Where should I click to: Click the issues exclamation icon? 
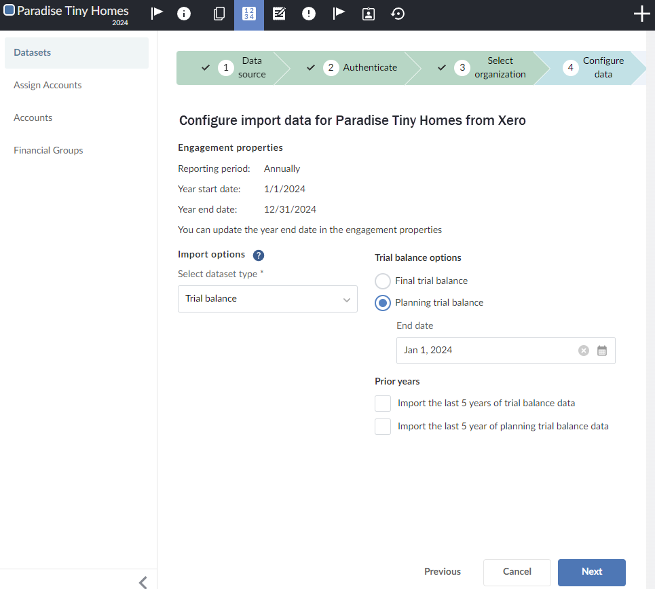coord(309,13)
